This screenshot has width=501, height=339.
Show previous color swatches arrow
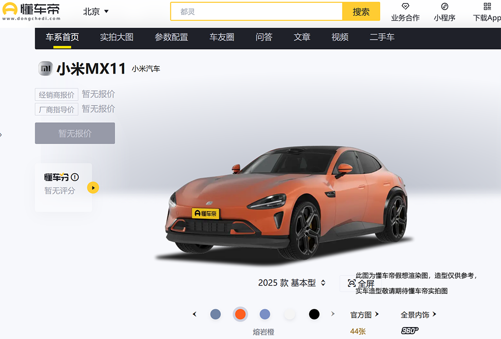[x=194, y=314]
